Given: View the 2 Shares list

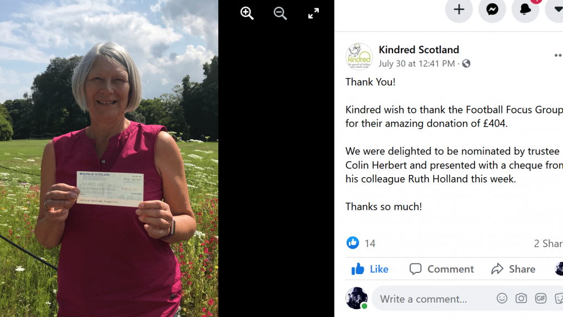Looking at the screenshot, I should (x=548, y=244).
